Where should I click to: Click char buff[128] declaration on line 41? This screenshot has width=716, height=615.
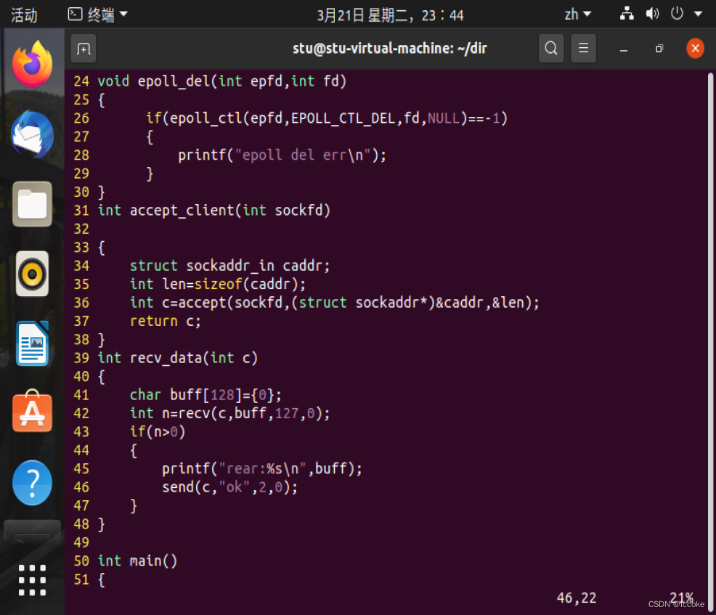(x=206, y=395)
